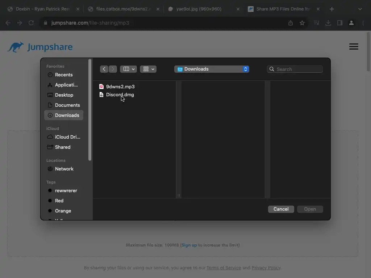The height and width of the screenshot is (278, 371).
Task: Switch to files.catbox.moe tab
Action: (x=123, y=9)
